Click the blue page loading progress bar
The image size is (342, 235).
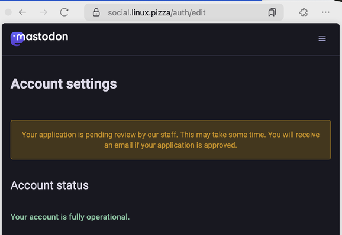pyautogui.click(x=131, y=1)
